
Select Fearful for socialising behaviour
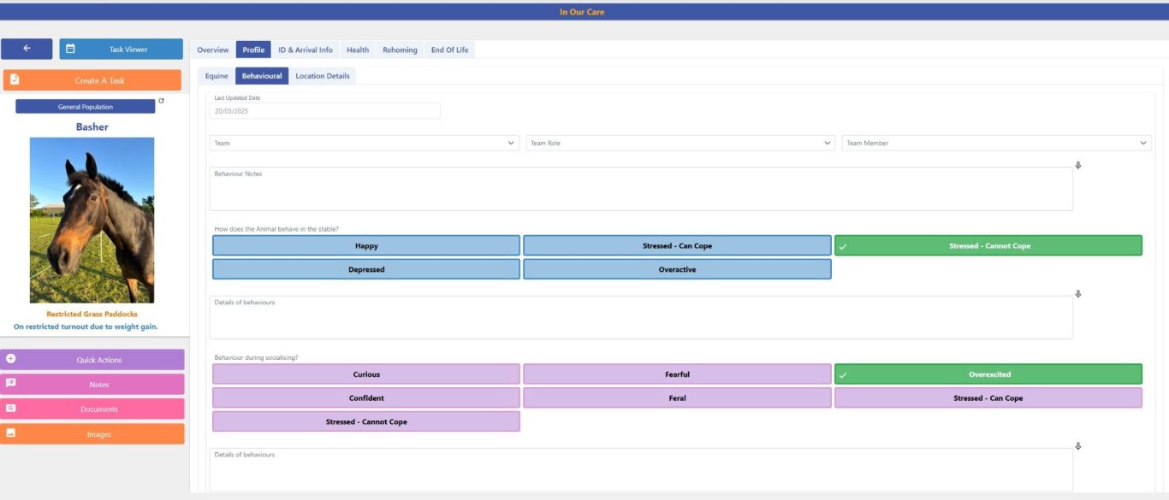pyautogui.click(x=677, y=374)
